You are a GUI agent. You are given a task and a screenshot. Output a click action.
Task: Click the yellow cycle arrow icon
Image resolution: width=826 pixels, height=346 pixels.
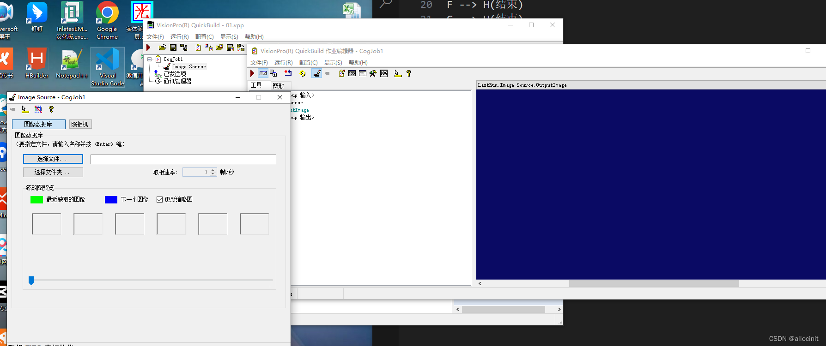tap(302, 73)
